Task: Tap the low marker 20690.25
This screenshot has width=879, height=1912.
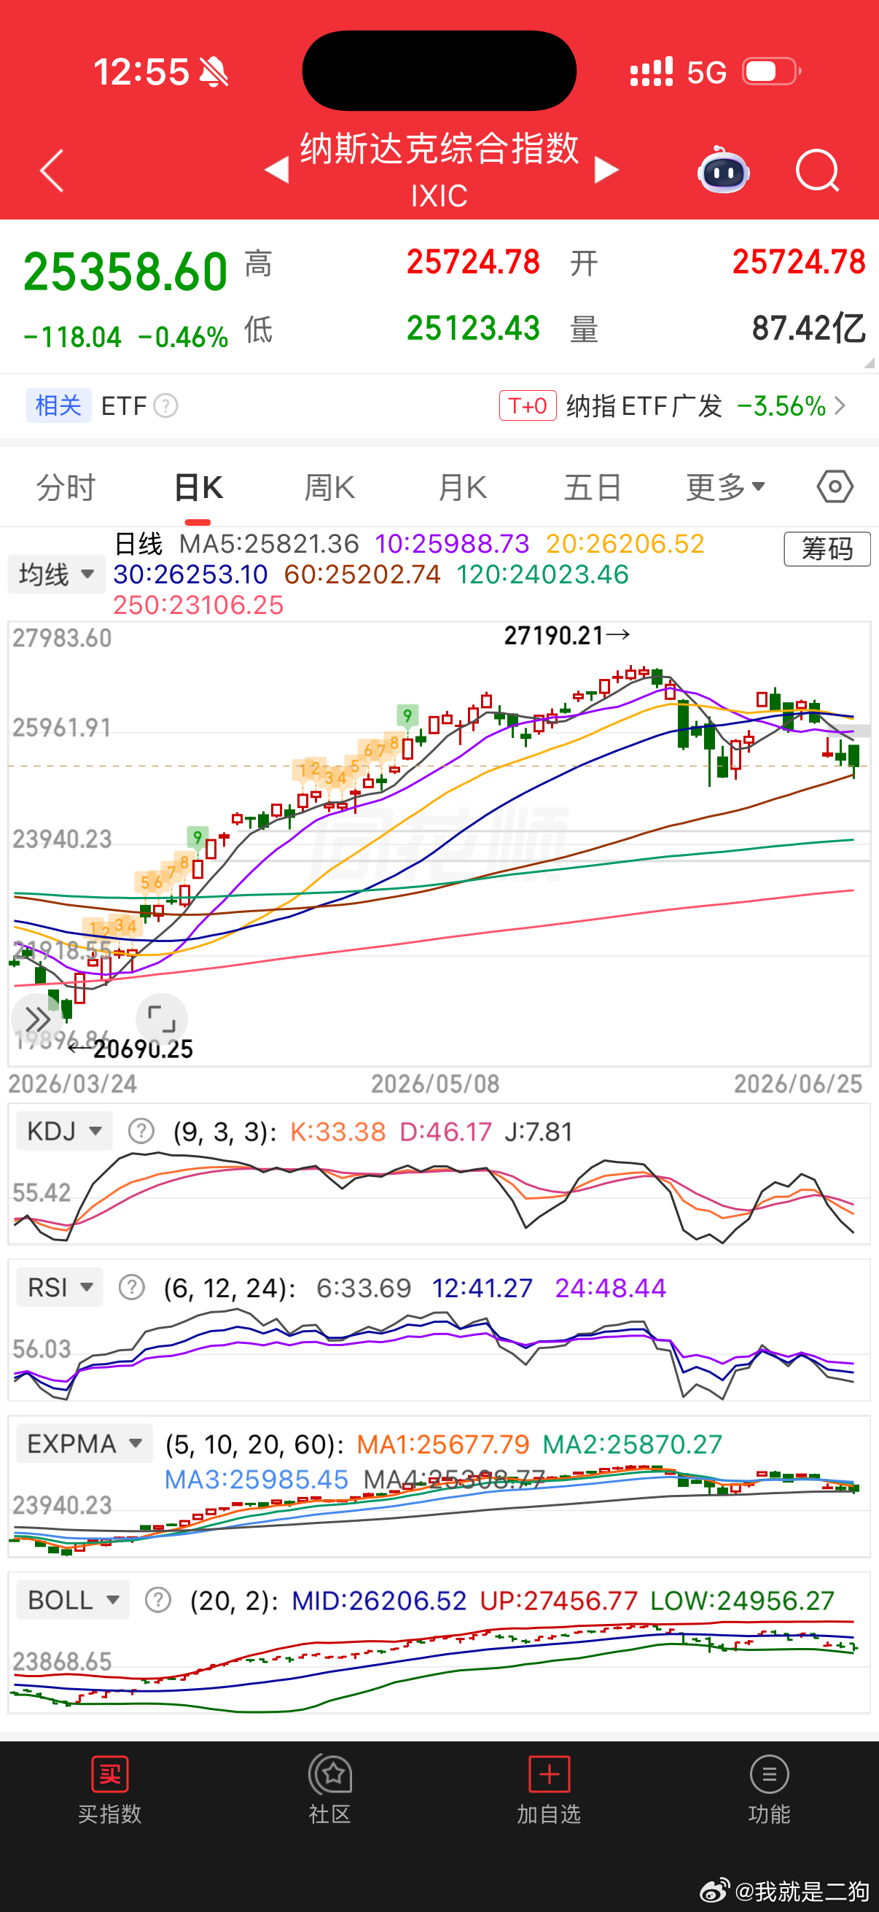Action: pyautogui.click(x=143, y=1049)
